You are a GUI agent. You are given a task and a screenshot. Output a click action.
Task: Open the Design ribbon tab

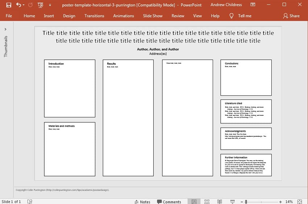point(69,16)
